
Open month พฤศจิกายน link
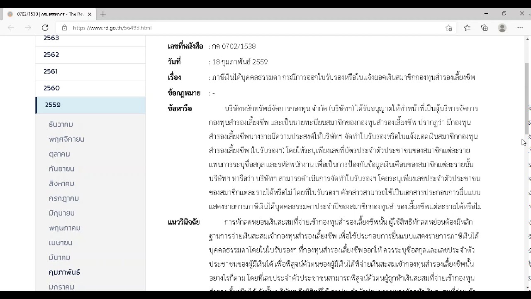point(66,140)
